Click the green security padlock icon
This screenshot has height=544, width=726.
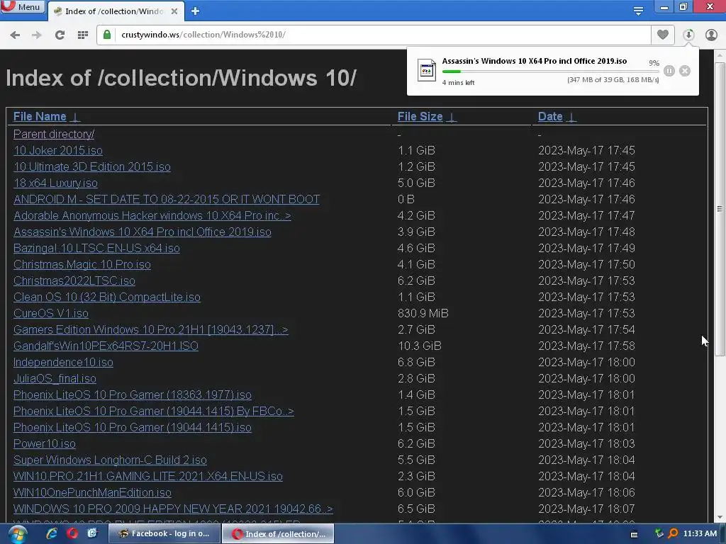point(107,35)
